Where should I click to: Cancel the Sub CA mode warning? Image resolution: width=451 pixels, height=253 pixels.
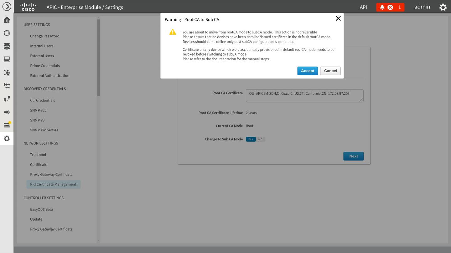(330, 71)
